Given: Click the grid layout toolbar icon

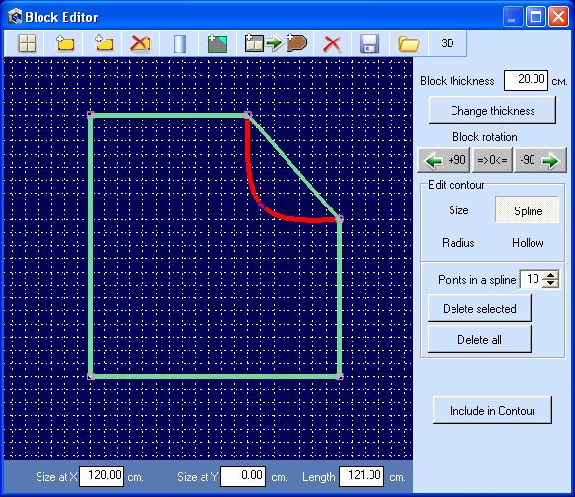Looking at the screenshot, I should tap(27, 43).
